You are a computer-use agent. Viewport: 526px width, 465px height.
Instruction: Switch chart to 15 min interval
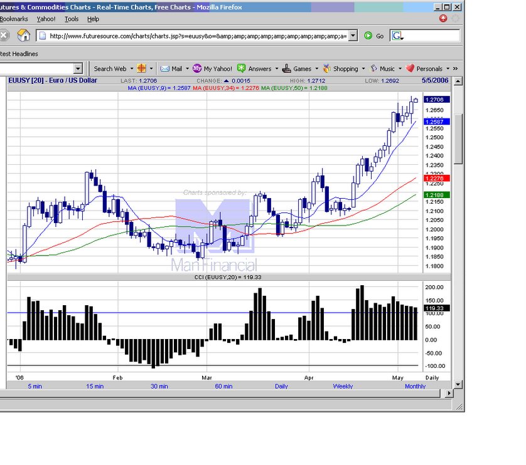(x=95, y=386)
